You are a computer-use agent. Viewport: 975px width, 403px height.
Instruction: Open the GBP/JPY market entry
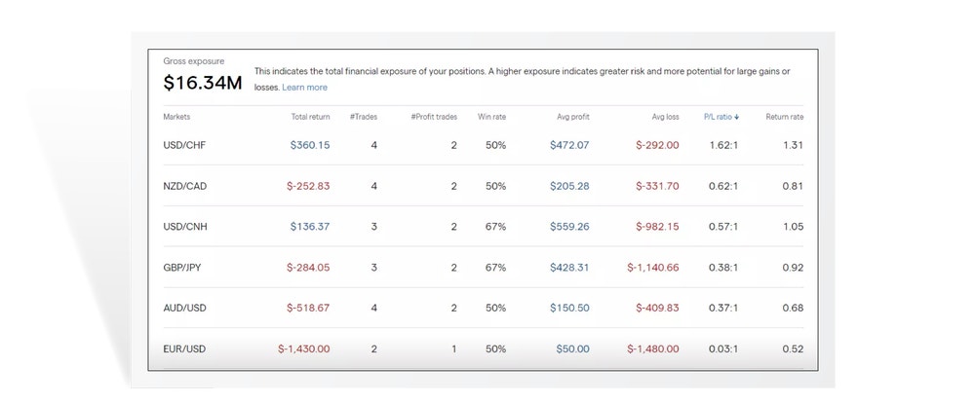(x=184, y=268)
